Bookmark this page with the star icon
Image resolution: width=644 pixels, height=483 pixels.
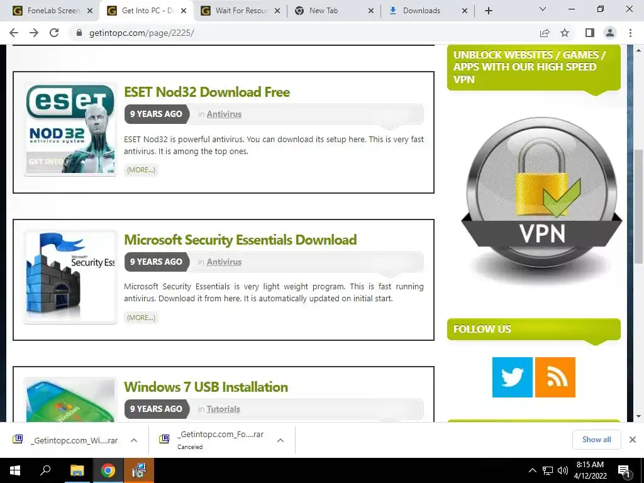[565, 33]
